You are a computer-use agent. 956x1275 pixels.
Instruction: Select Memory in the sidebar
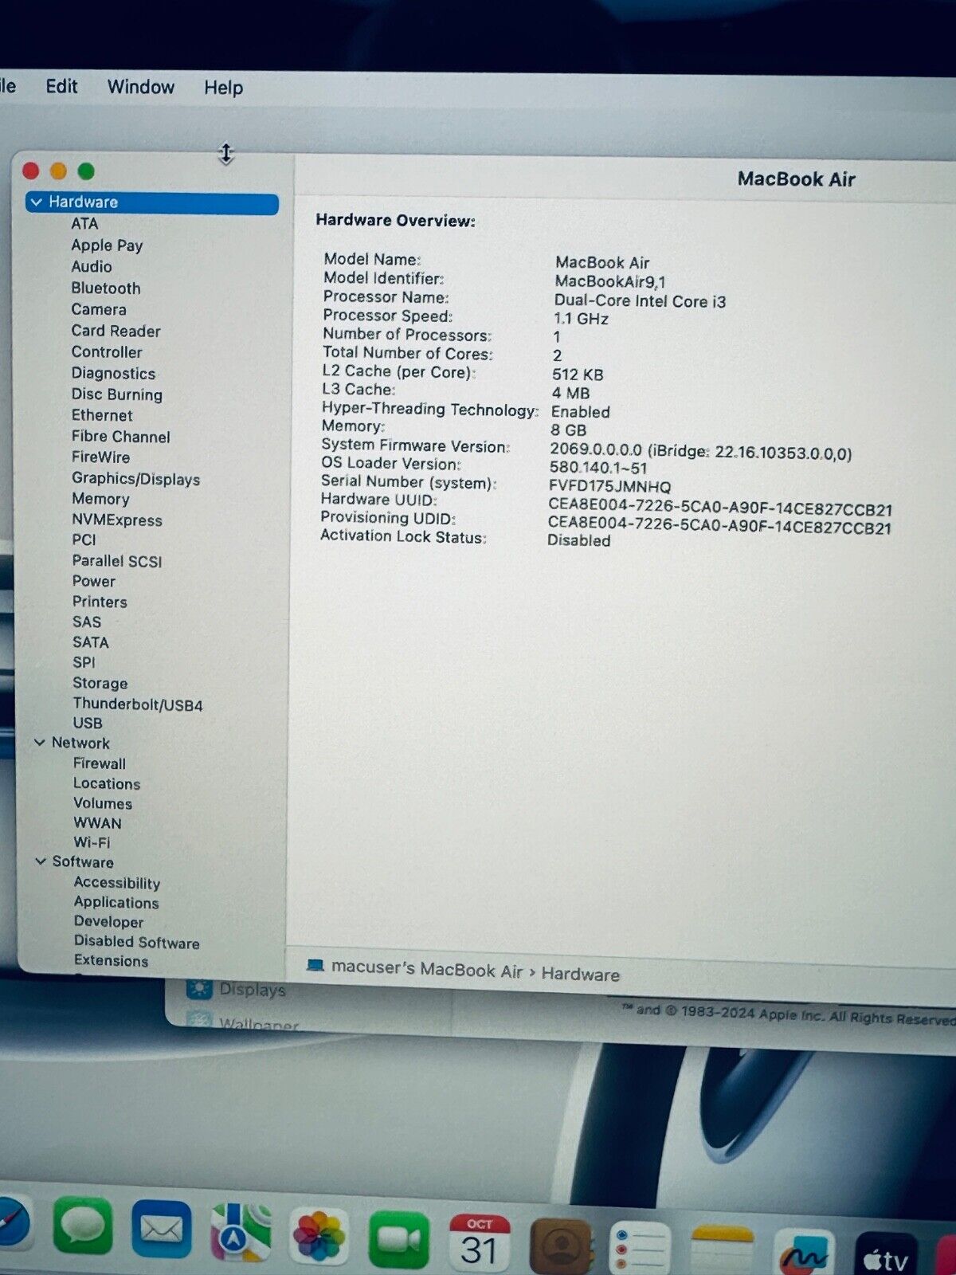click(100, 500)
